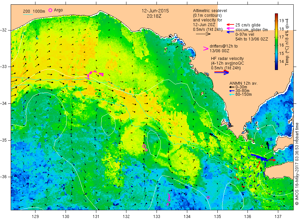Click the Argo magenta circle legend marker
This screenshot has height=221, width=301.
coord(50,10)
